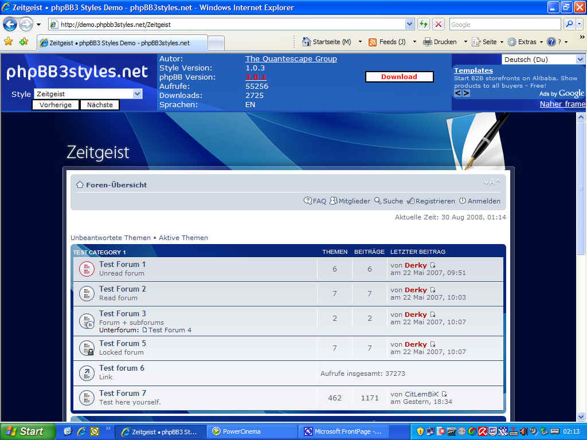
Task: Open the Extras menu
Action: [x=525, y=42]
